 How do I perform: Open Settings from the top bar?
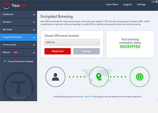[x=141, y=4]
